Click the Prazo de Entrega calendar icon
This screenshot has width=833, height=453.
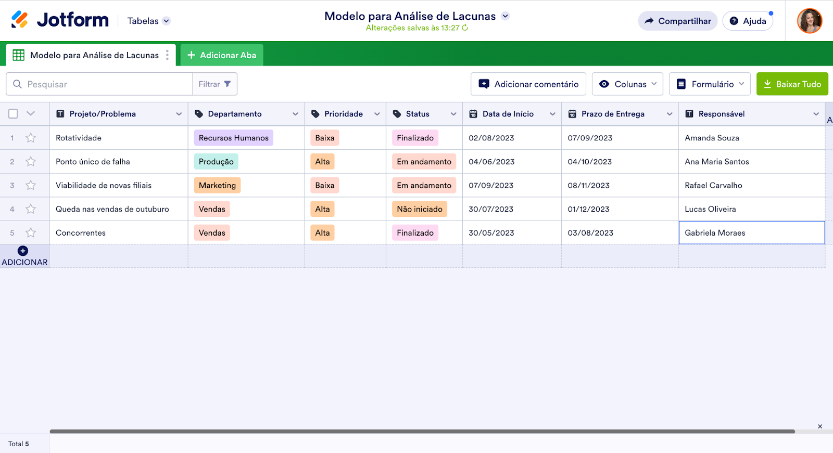pyautogui.click(x=572, y=114)
